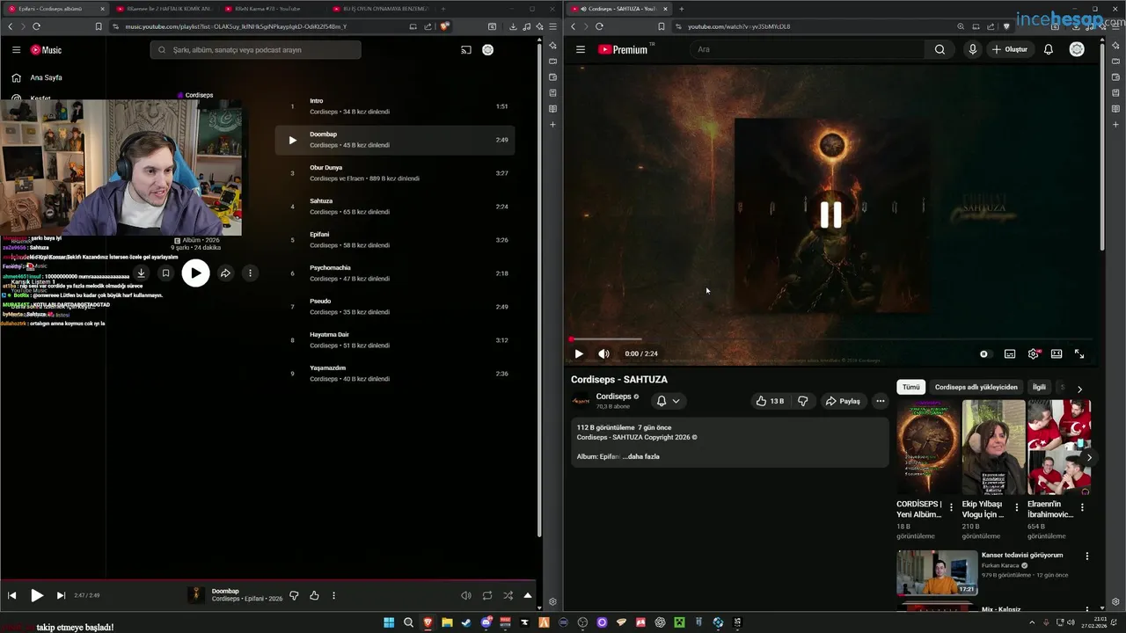Select the track Yaşamazdım

click(x=328, y=368)
